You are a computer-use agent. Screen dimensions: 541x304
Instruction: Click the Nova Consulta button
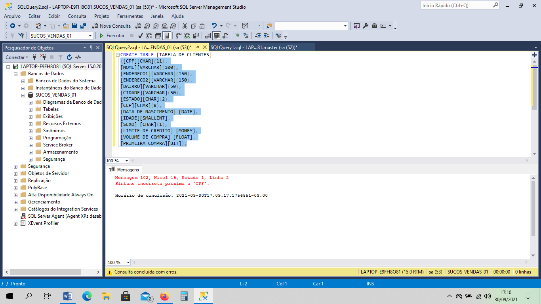112,26
